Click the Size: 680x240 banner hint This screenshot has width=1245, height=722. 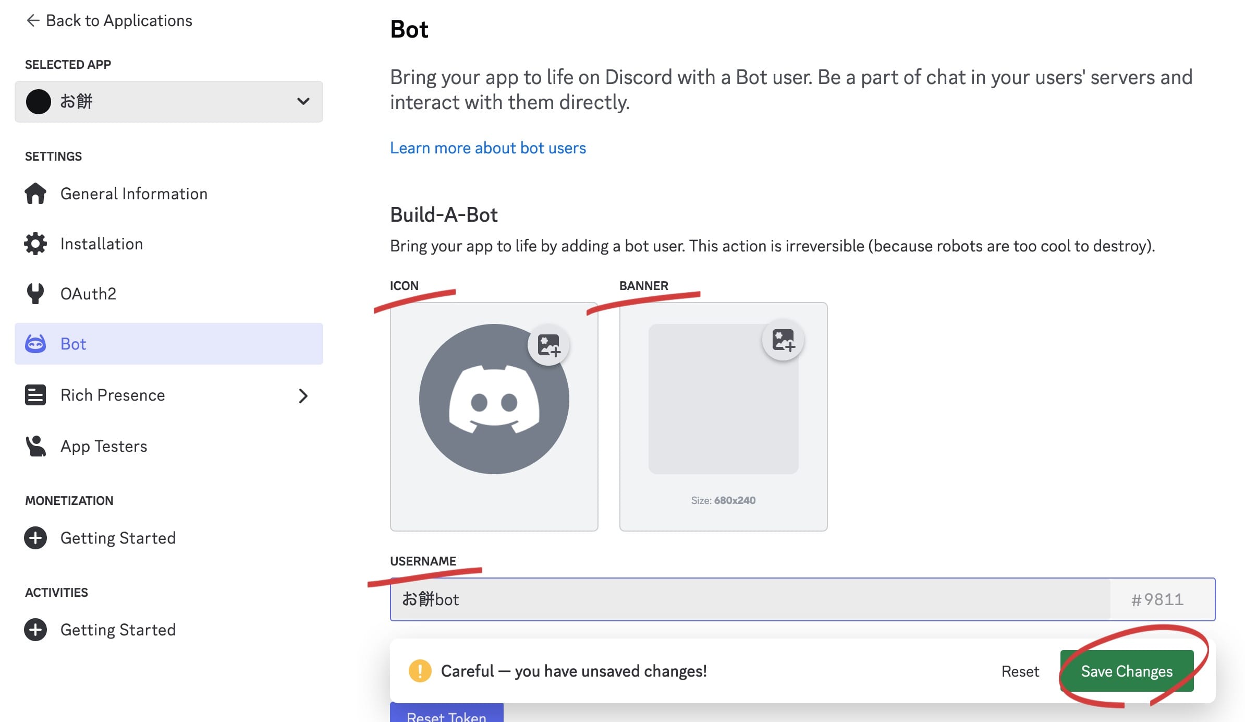tap(723, 500)
